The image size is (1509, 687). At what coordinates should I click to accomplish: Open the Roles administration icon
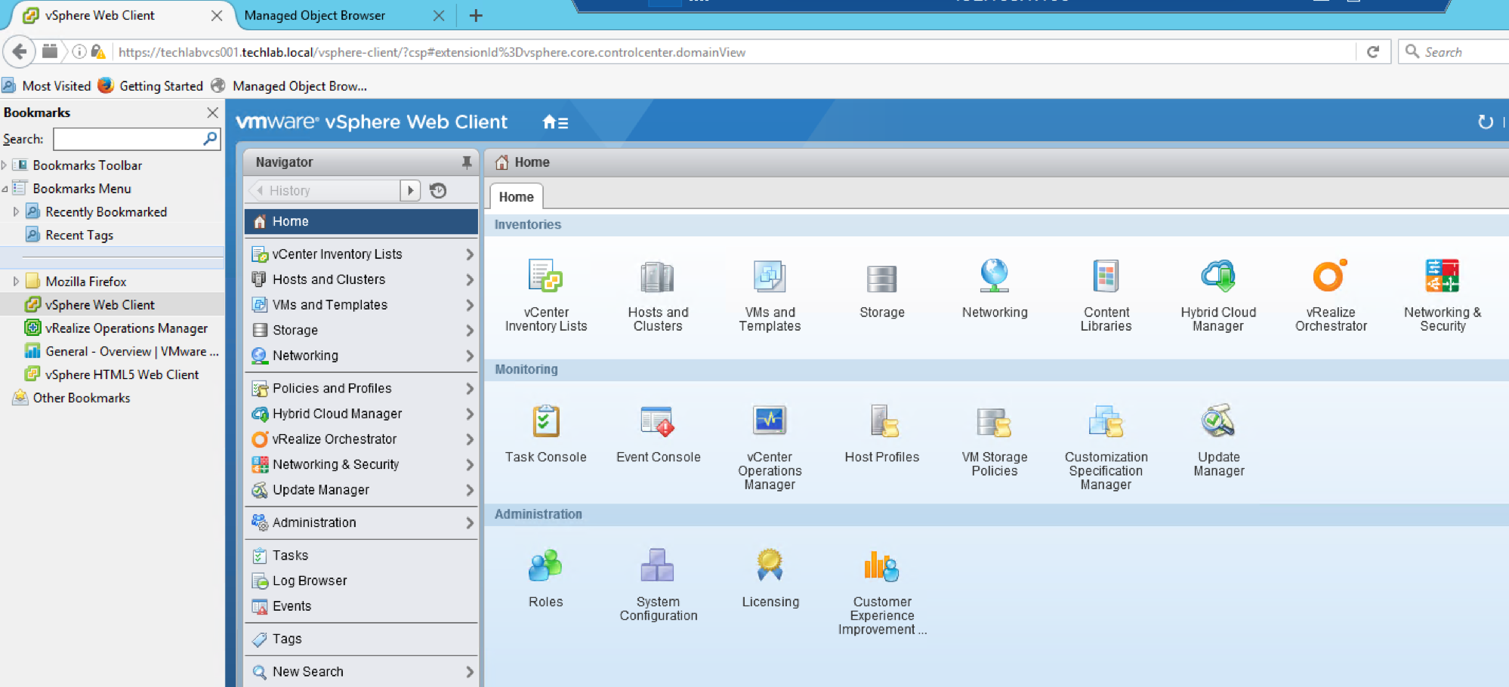tap(545, 565)
